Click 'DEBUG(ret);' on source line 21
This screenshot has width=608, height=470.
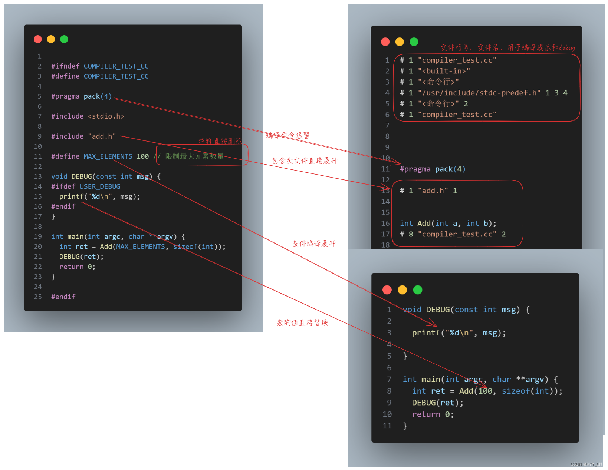click(82, 256)
